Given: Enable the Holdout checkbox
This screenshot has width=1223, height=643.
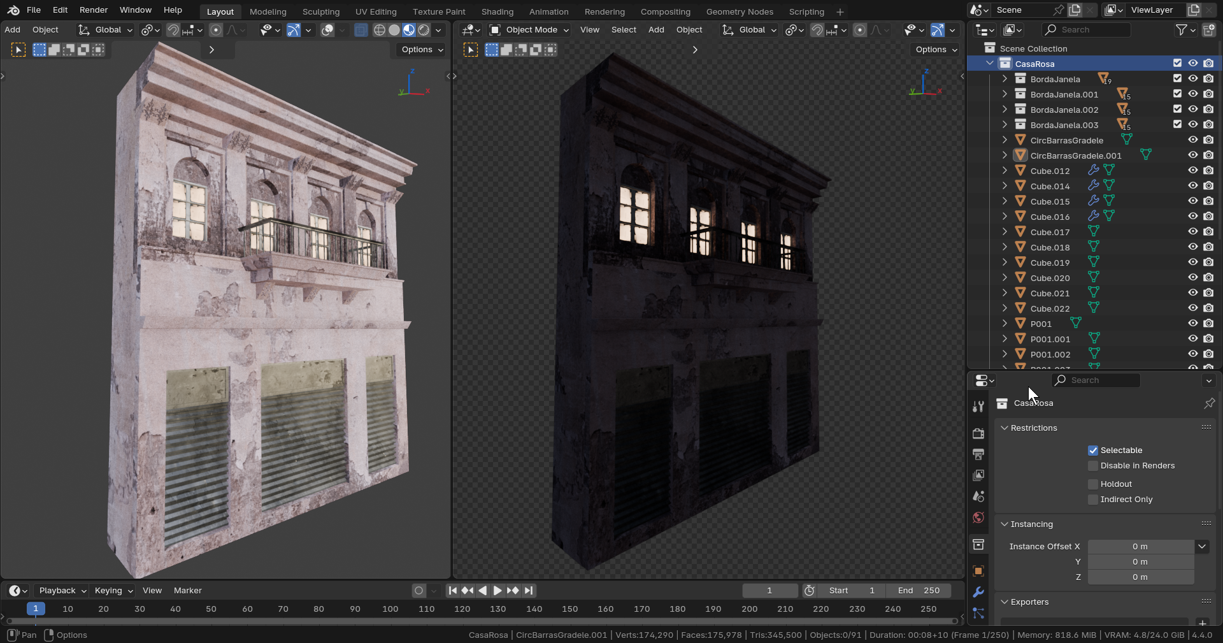Looking at the screenshot, I should point(1093,484).
